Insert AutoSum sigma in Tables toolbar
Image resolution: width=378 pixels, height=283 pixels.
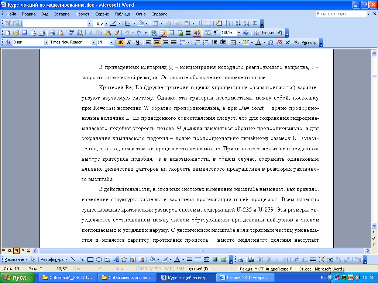[x=255, y=23]
